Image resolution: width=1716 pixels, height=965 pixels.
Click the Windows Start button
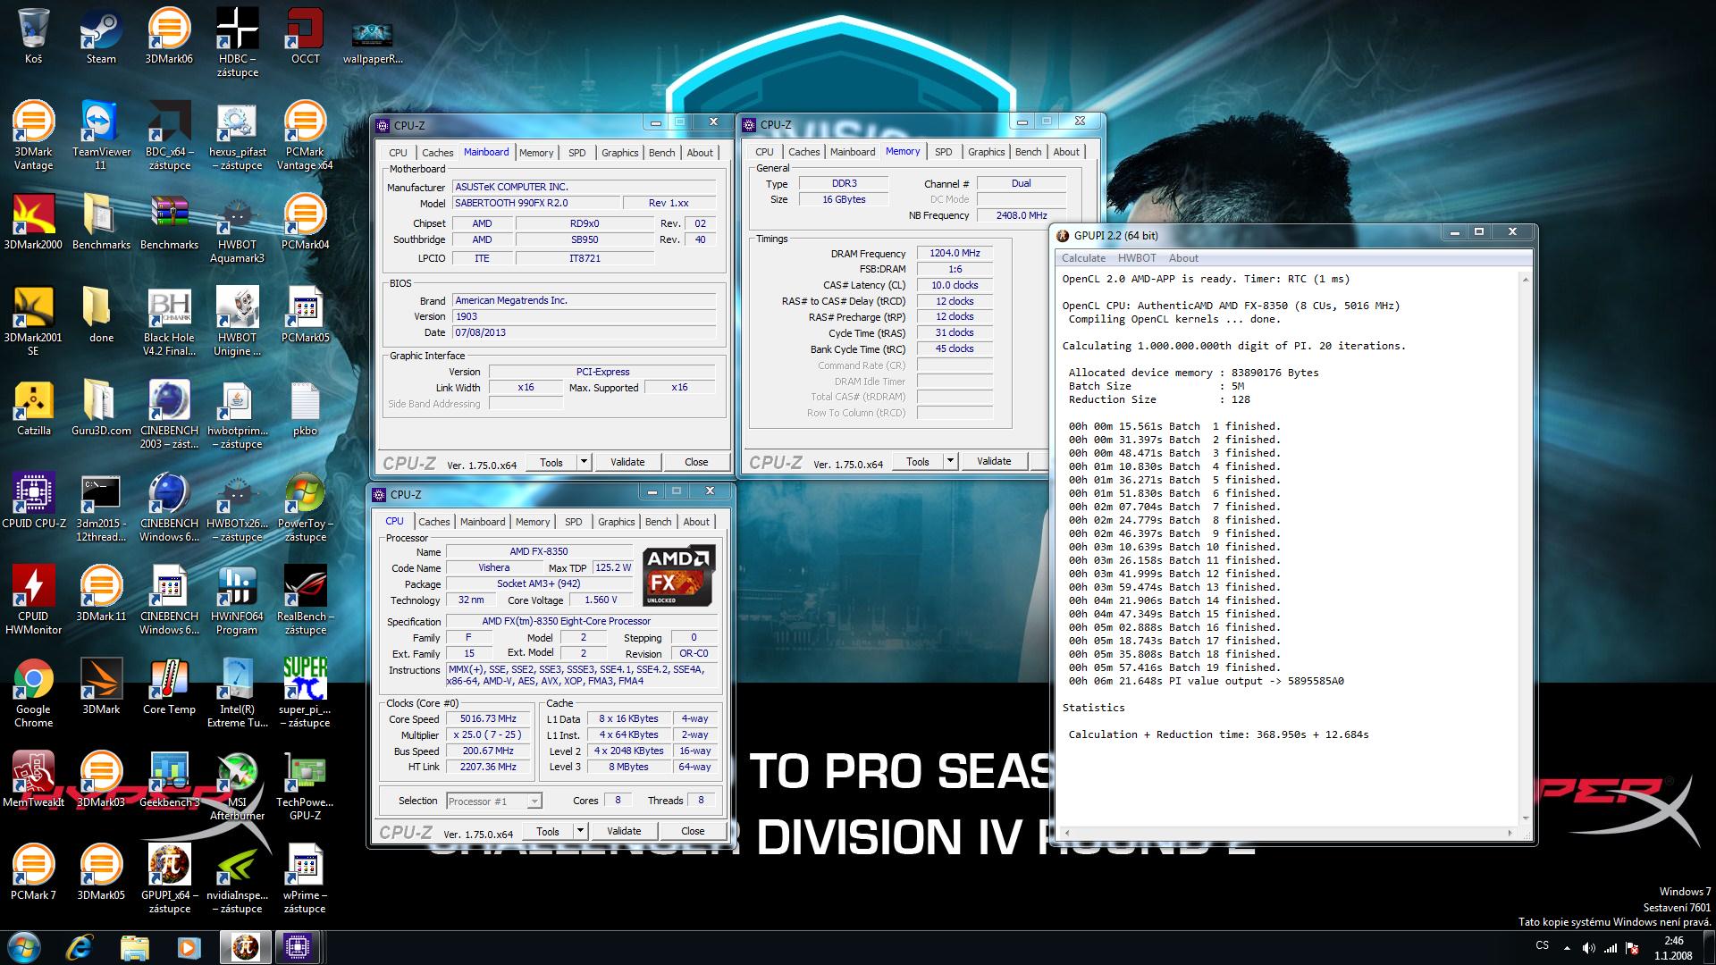(x=23, y=947)
